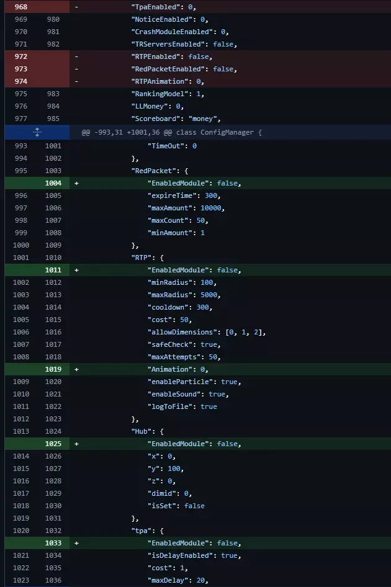Select added 'EnabledModule' line numbered 1004
The width and height of the screenshot is (391, 587).
point(194,182)
